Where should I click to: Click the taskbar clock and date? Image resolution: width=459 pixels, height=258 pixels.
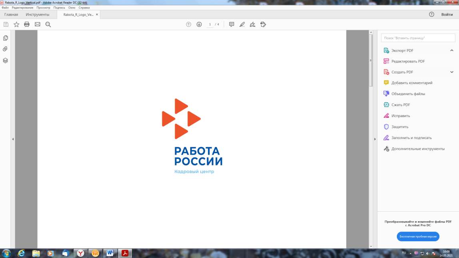pyautogui.click(x=446, y=254)
